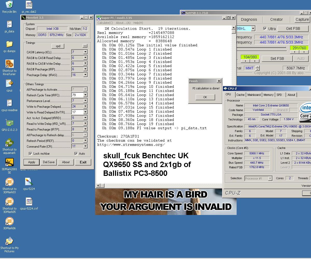Click Capture button in SetFSB
The height and width of the screenshot is (259, 311).
pos(302,19)
